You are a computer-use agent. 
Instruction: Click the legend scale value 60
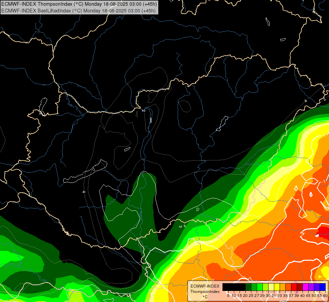point(325,296)
